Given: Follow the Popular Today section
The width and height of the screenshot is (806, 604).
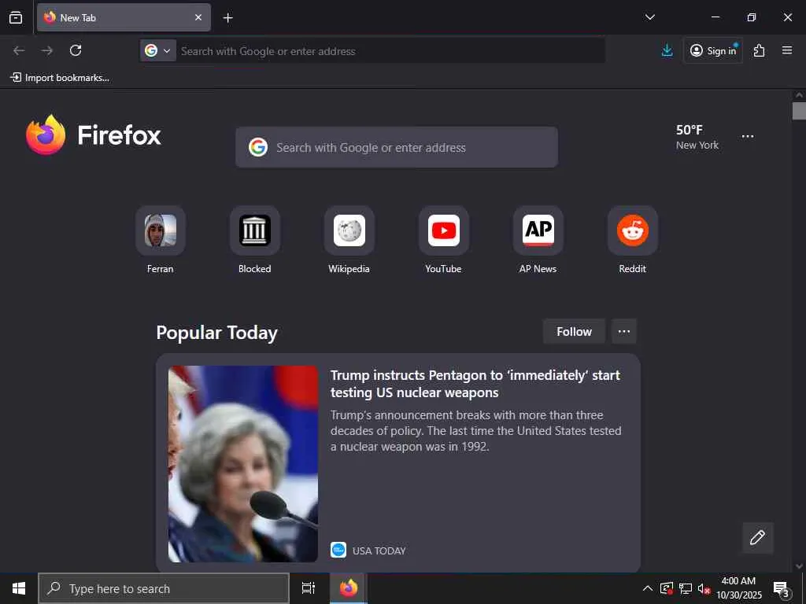Looking at the screenshot, I should pyautogui.click(x=574, y=332).
